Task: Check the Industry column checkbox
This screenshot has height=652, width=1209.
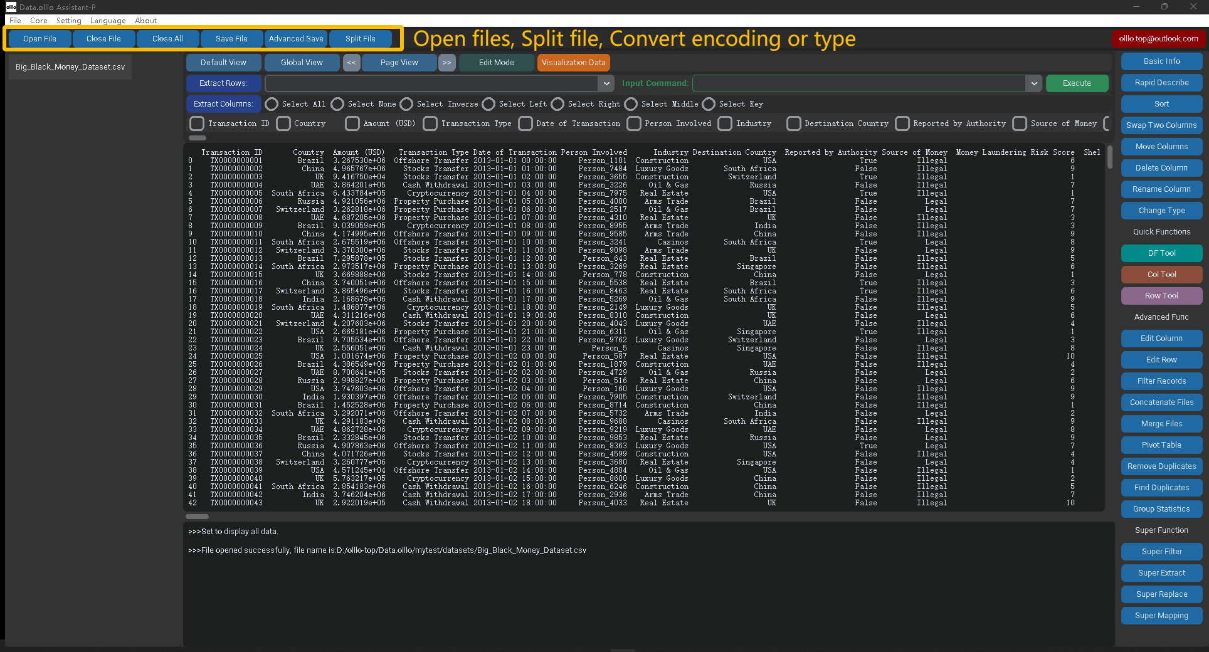Action: coord(725,124)
